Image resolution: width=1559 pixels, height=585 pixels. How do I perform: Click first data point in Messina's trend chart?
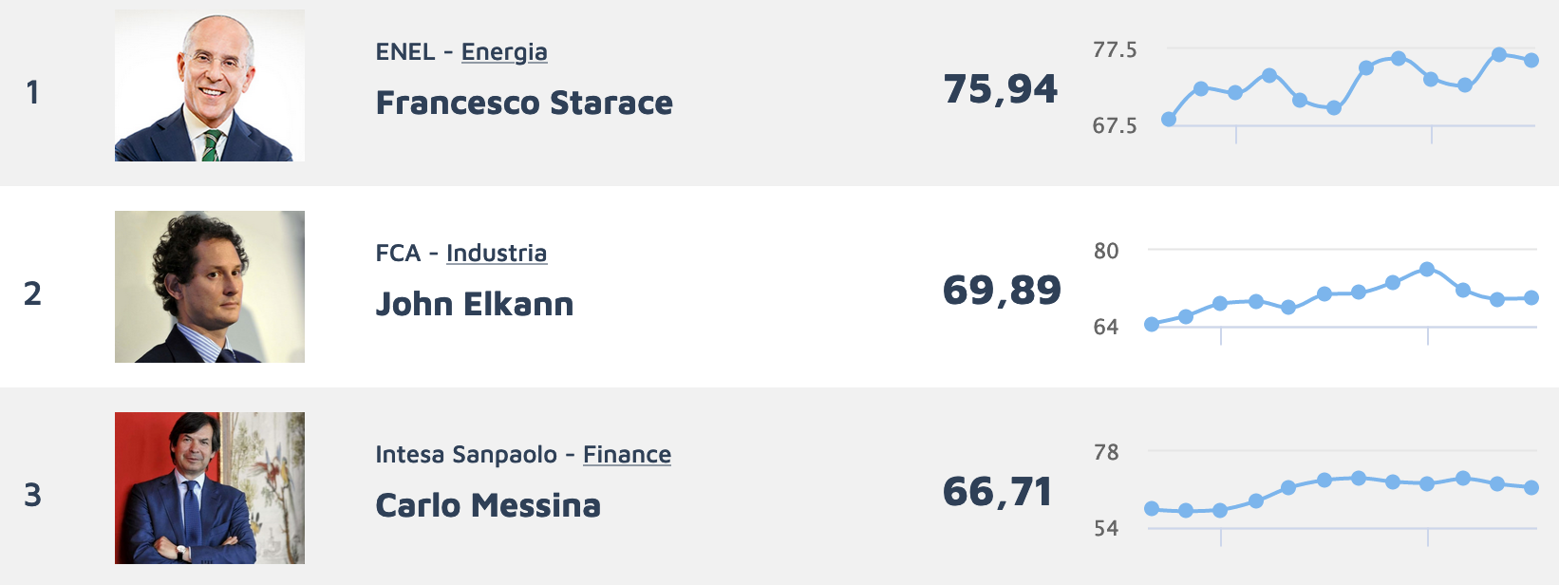click(x=1152, y=509)
